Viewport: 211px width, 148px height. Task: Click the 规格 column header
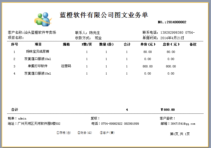(66, 44)
